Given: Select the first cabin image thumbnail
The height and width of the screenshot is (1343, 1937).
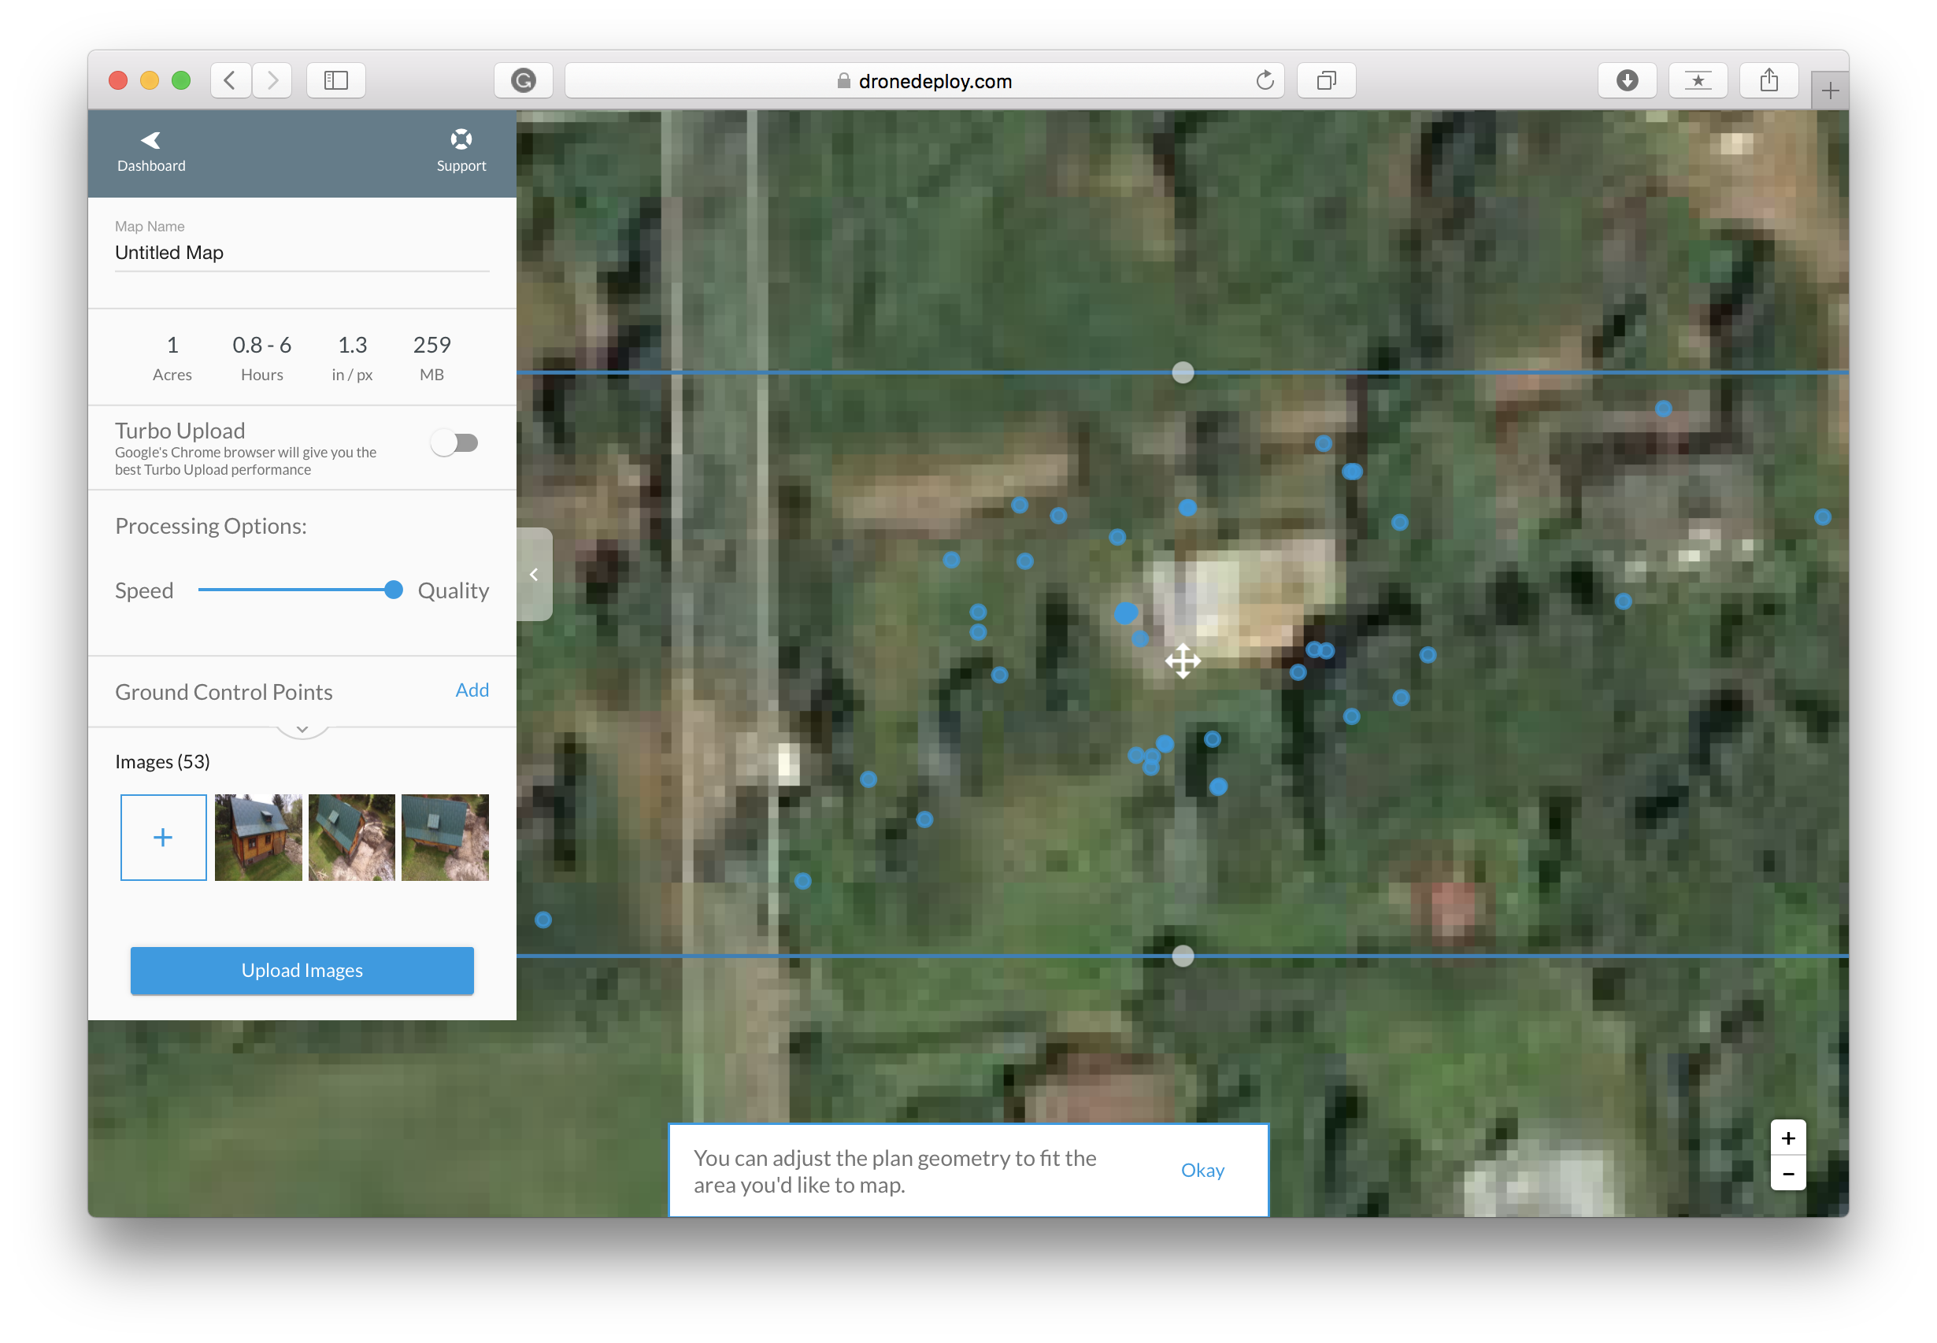Looking at the screenshot, I should (258, 838).
